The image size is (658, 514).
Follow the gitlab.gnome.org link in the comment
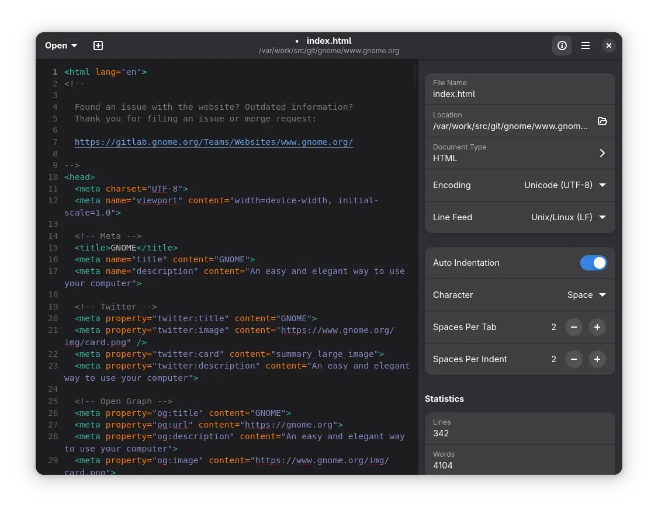tap(214, 142)
